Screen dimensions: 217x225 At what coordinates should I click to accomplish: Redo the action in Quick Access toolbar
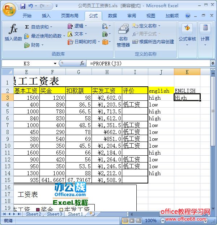coord(42,6)
